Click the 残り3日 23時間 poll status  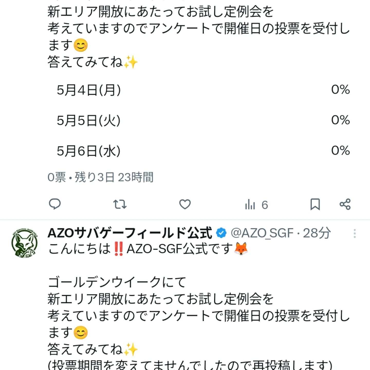click(114, 176)
